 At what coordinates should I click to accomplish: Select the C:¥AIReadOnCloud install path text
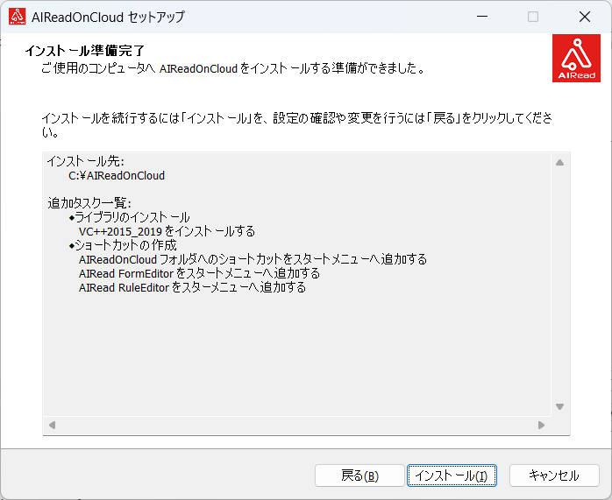[x=117, y=176]
